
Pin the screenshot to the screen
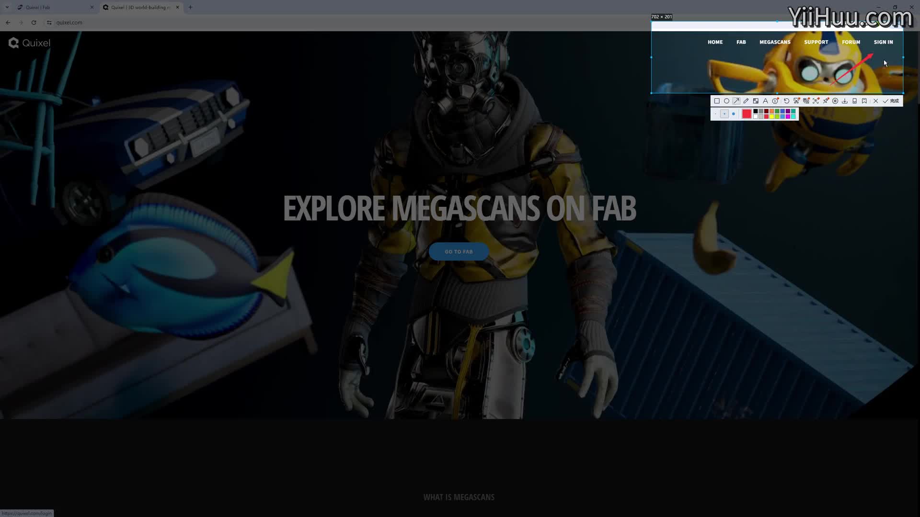coord(826,101)
